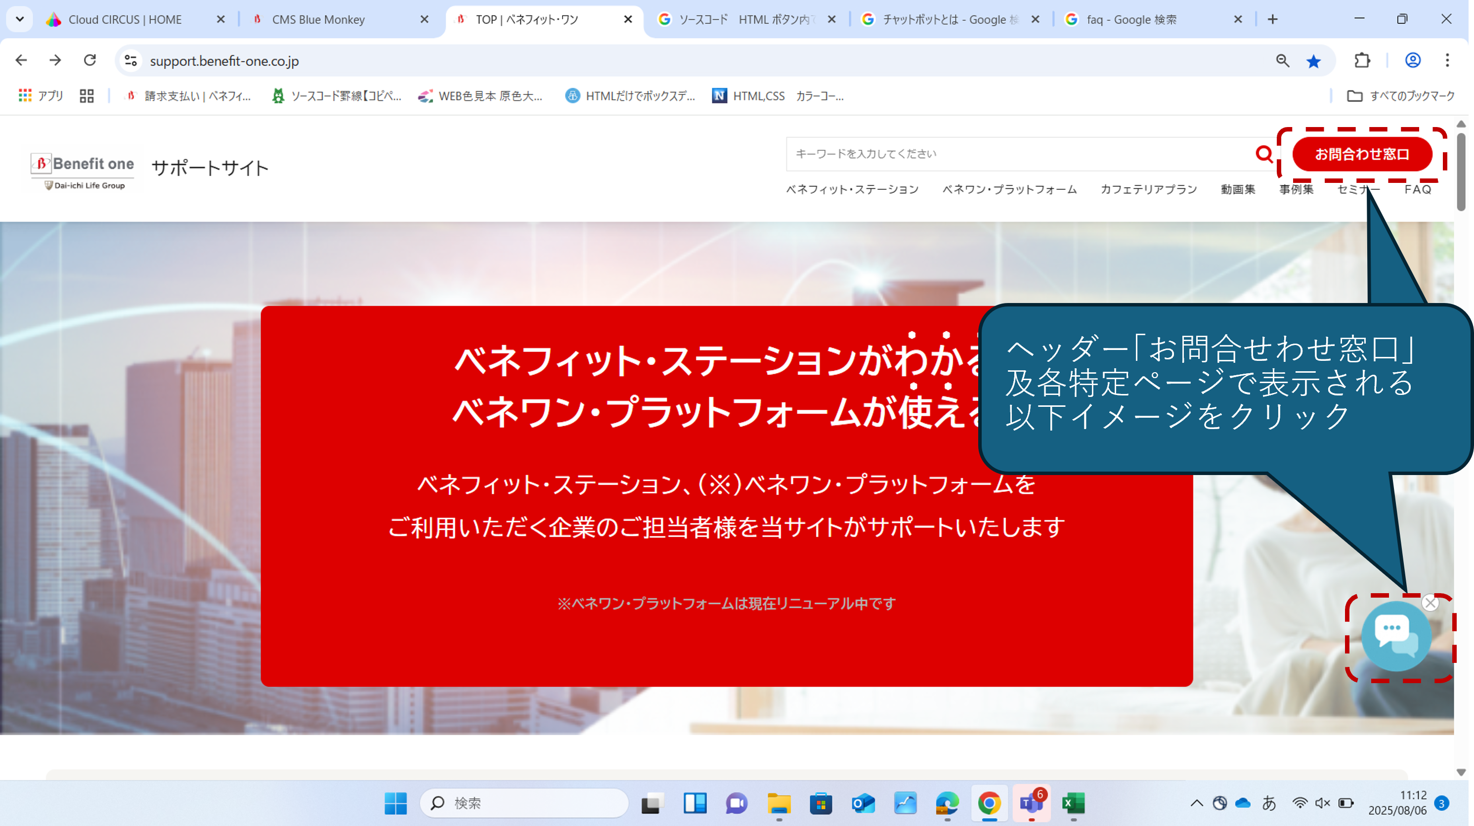The width and height of the screenshot is (1474, 826).
Task: Reload the current page
Action: 90,60
